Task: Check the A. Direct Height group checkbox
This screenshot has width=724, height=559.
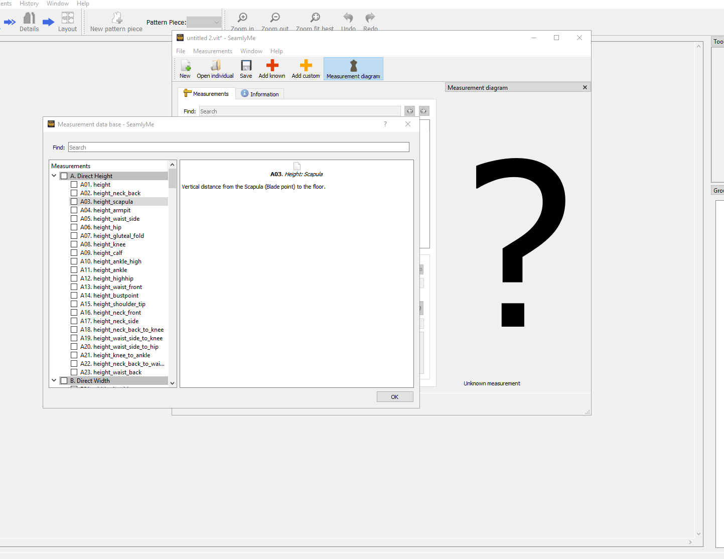Action: point(64,176)
